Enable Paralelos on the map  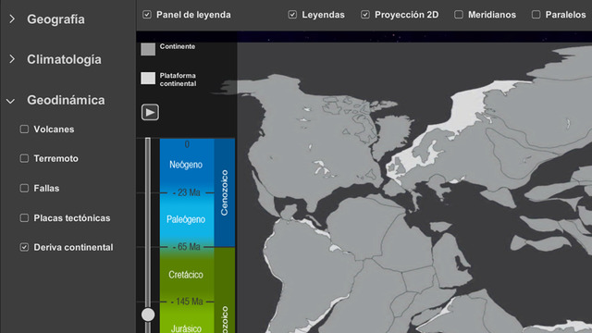536,15
